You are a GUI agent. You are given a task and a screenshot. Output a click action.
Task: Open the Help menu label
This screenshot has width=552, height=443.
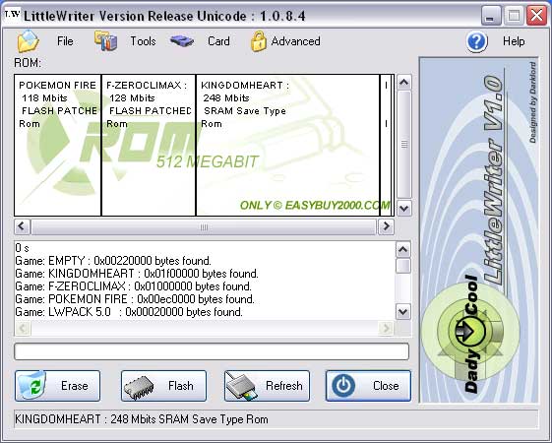514,41
